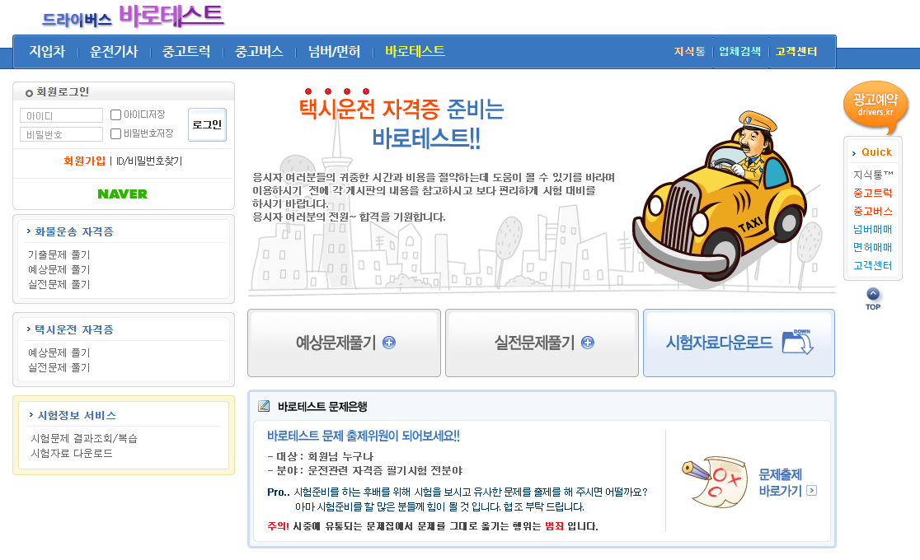This screenshot has width=920, height=560.
Task: Open 실전문제 풀기 under 택시운전 자격증
Action: (59, 367)
